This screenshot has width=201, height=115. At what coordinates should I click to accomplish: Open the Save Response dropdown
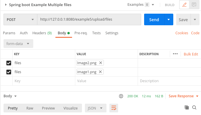(x=183, y=96)
